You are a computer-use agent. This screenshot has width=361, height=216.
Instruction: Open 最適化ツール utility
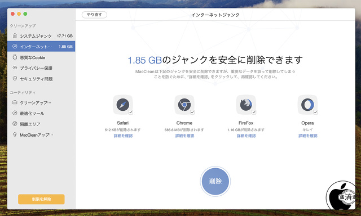pos(41,113)
